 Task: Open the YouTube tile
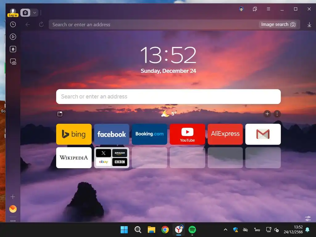(187, 134)
